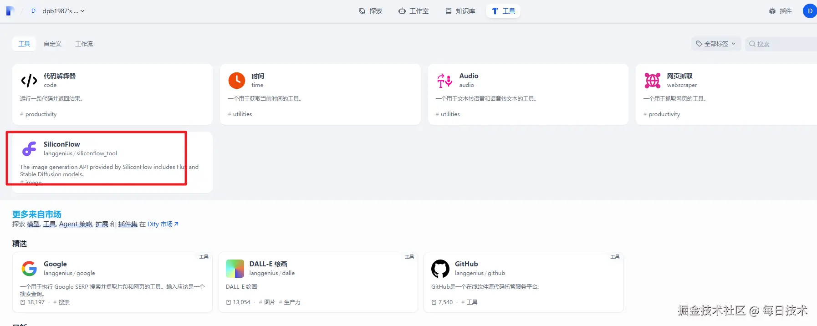Screen dimensions: 817x326
Task: Go to the 探索 navigation tab
Action: point(371,11)
